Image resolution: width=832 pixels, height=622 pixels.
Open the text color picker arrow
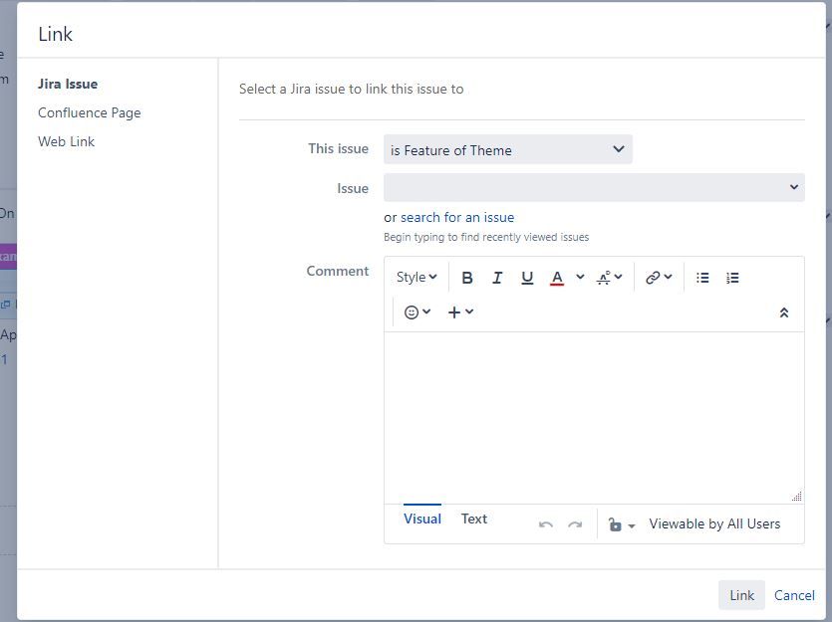[580, 277]
